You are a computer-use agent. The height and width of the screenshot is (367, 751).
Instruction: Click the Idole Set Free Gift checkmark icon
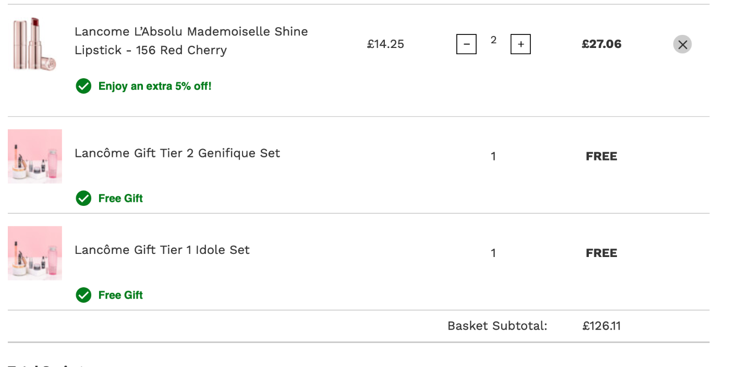83,295
